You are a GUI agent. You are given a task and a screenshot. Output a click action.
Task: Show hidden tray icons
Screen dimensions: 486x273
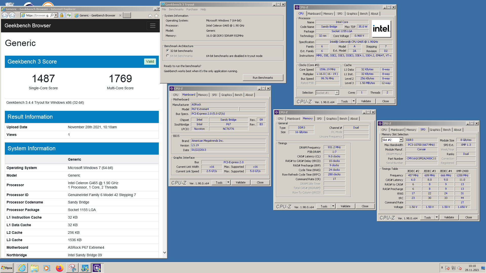coord(442,268)
